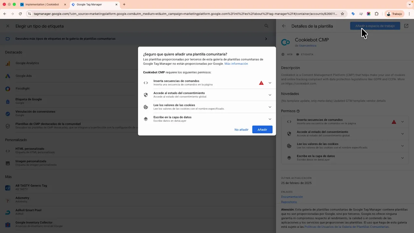The height and width of the screenshot is (233, 414).
Task: Open template in new window icon
Action: coord(406,26)
